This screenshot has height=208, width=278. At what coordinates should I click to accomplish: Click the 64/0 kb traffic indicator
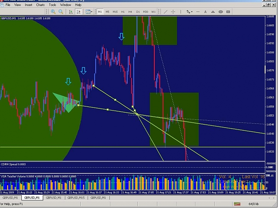(x=254, y=204)
